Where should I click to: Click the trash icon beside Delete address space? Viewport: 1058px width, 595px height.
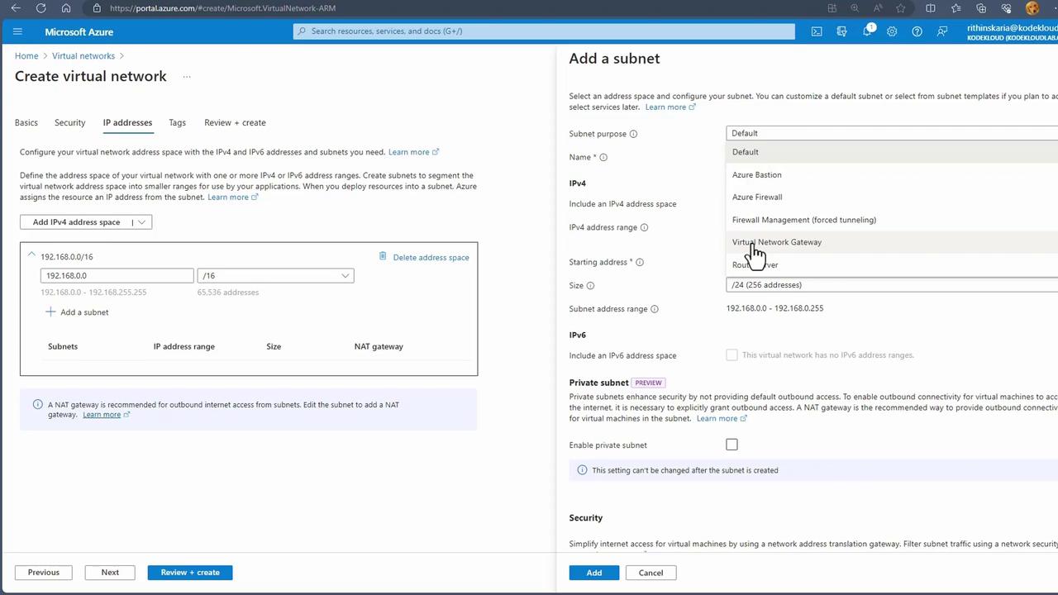(x=383, y=256)
